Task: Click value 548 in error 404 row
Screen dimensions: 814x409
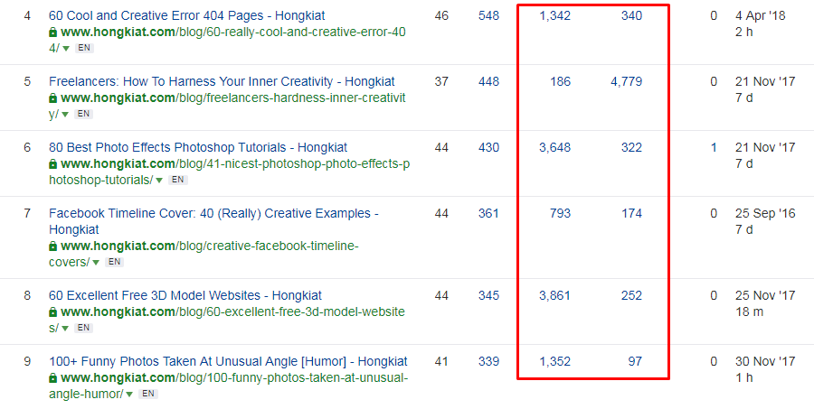Action: (x=488, y=15)
